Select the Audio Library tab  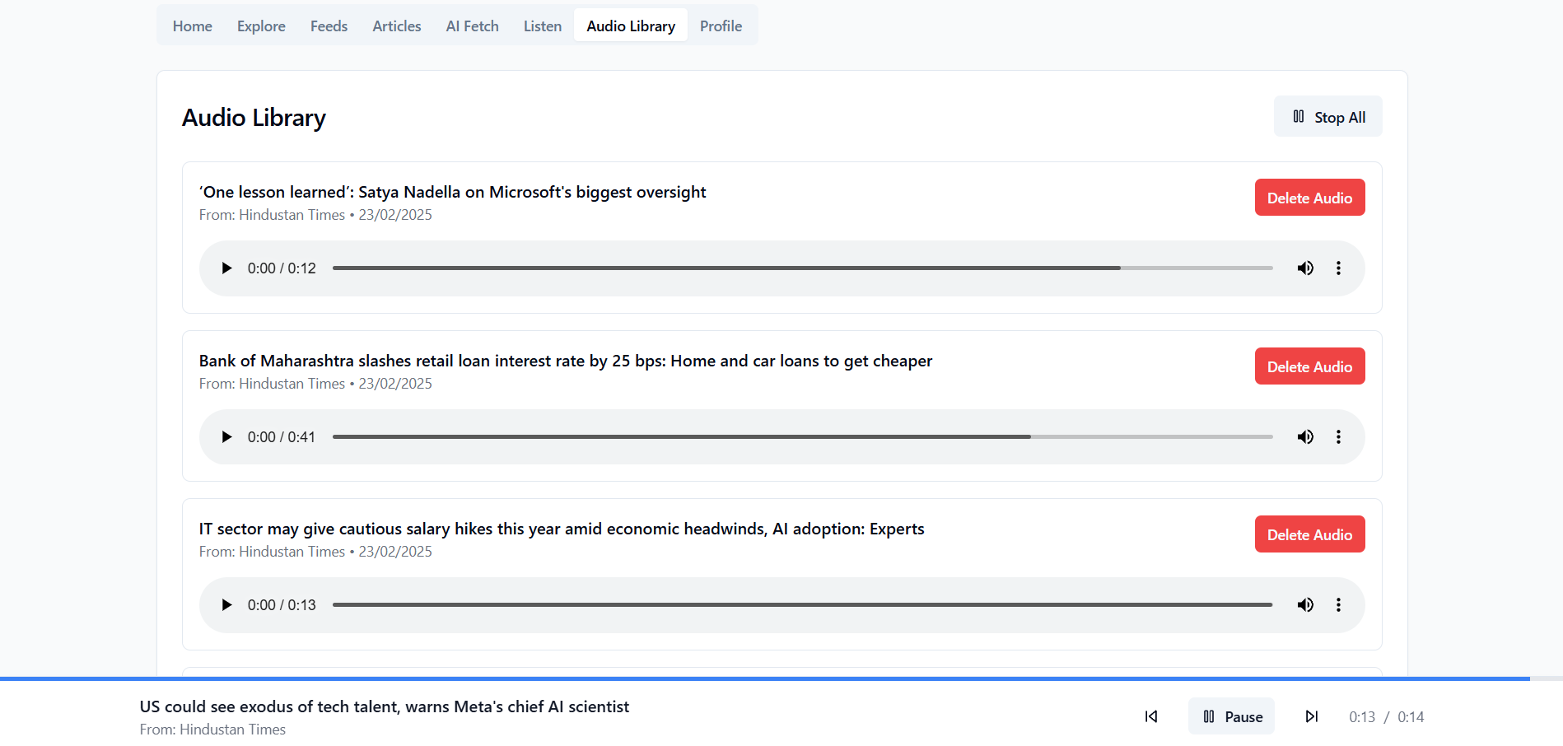[631, 26]
